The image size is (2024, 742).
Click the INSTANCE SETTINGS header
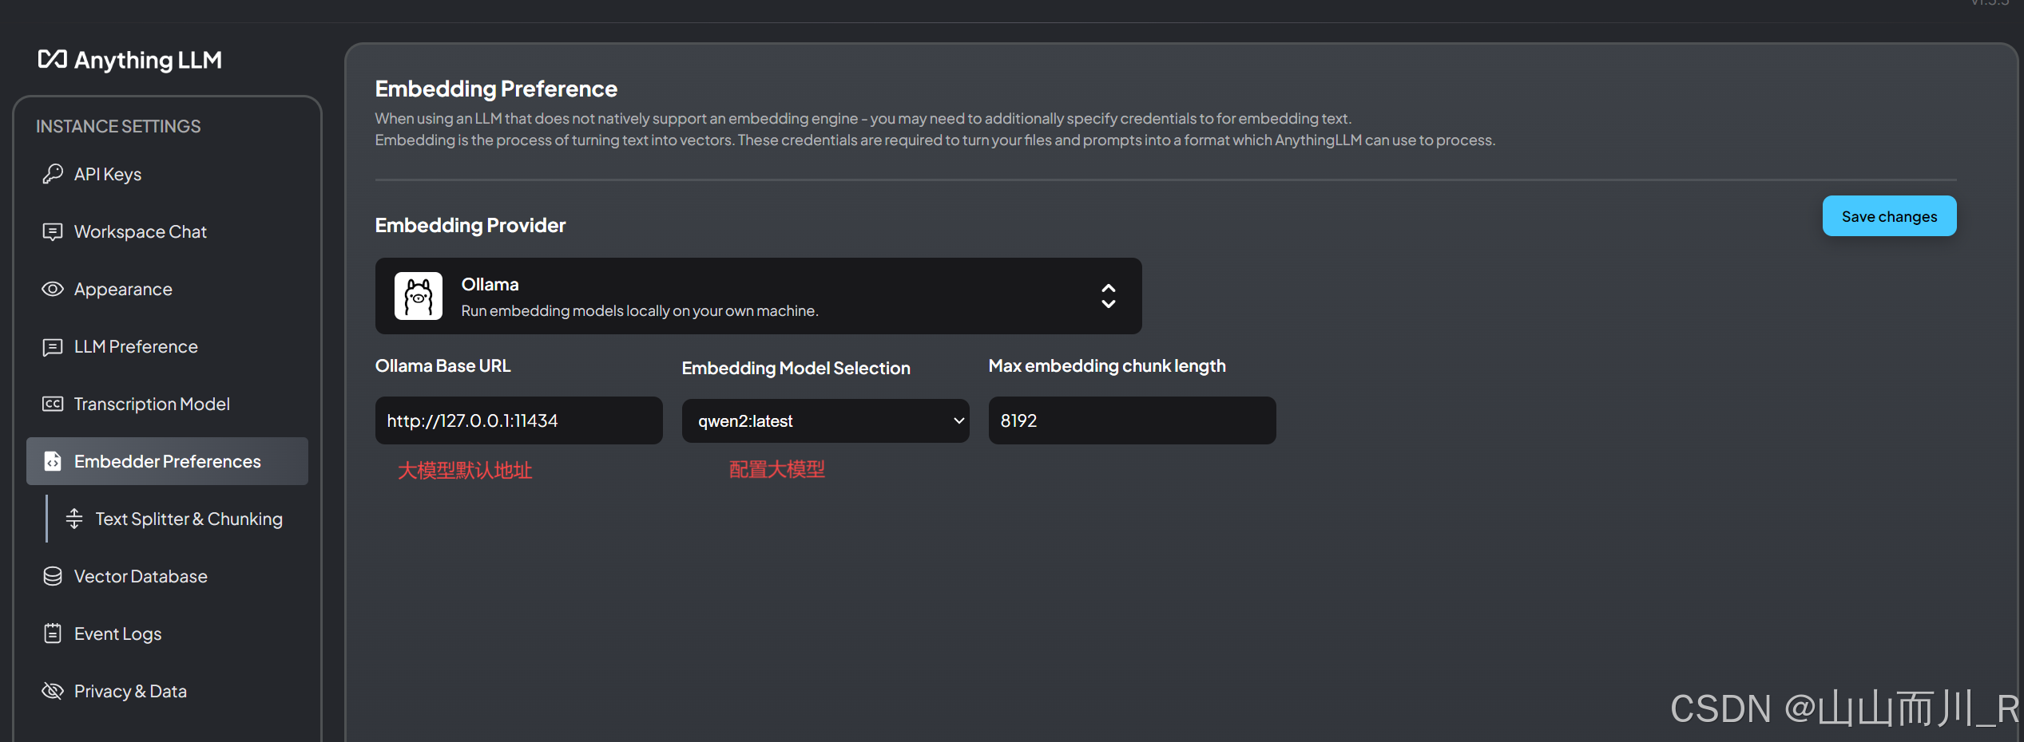click(x=118, y=126)
